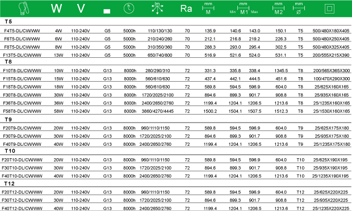Select lumen value 3860/4270/4445
Viewport: 352px width, 211px height.
158,111
